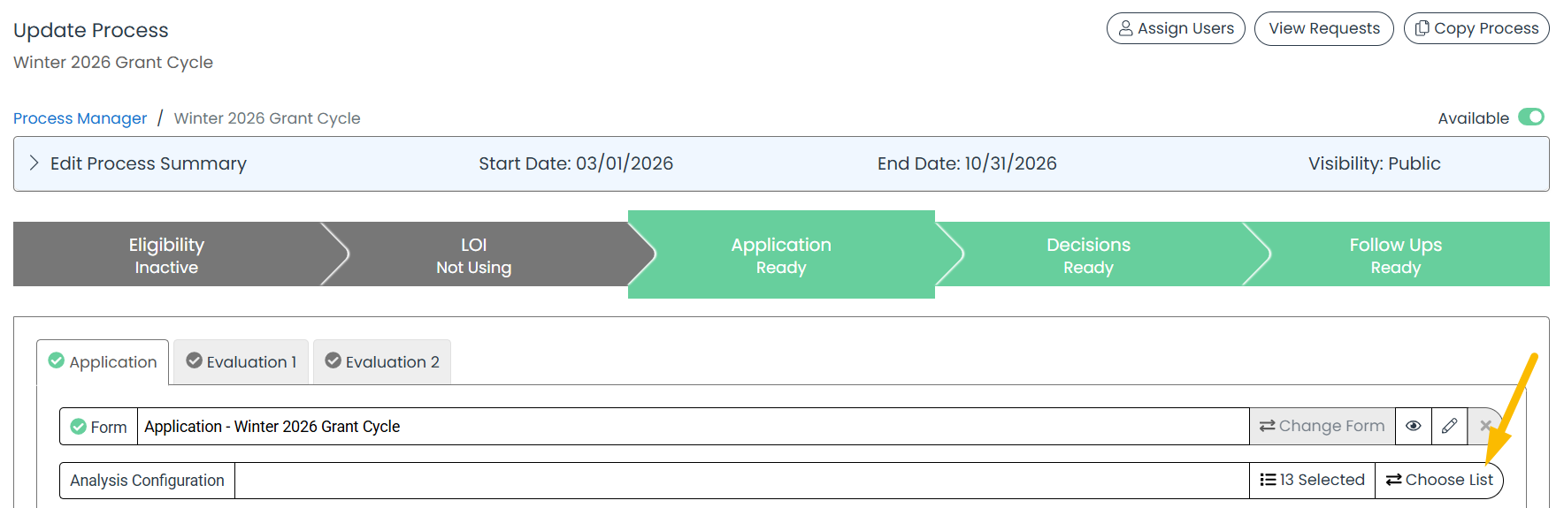Switch to the Evaluation 1 tab
The width and height of the screenshot is (1564, 508).
click(241, 361)
